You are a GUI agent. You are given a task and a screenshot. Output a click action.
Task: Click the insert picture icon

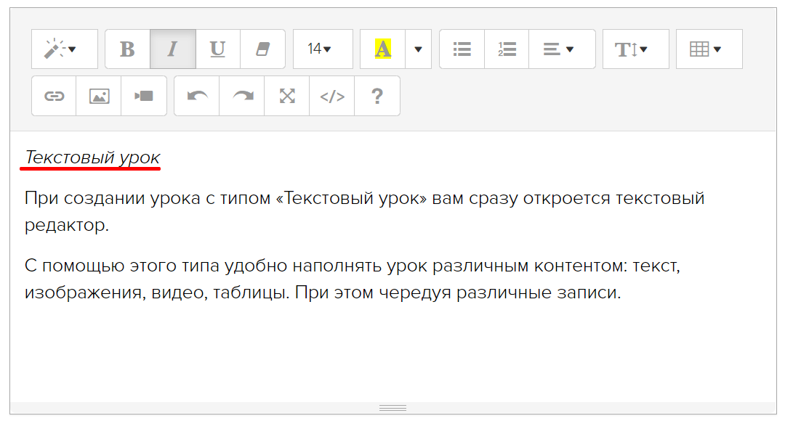click(99, 96)
